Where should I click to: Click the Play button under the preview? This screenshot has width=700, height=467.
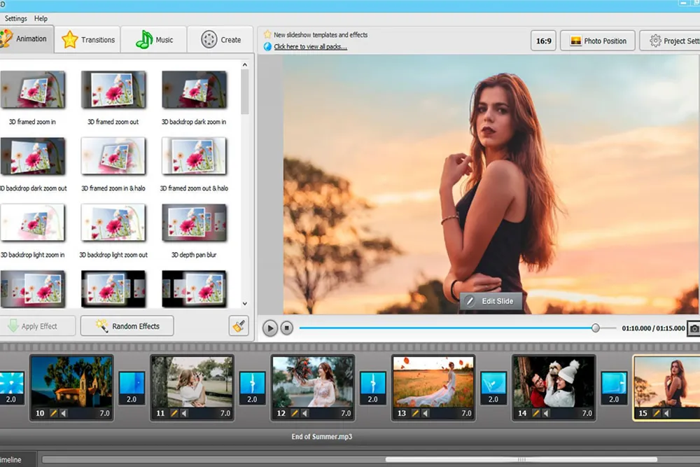click(x=270, y=328)
